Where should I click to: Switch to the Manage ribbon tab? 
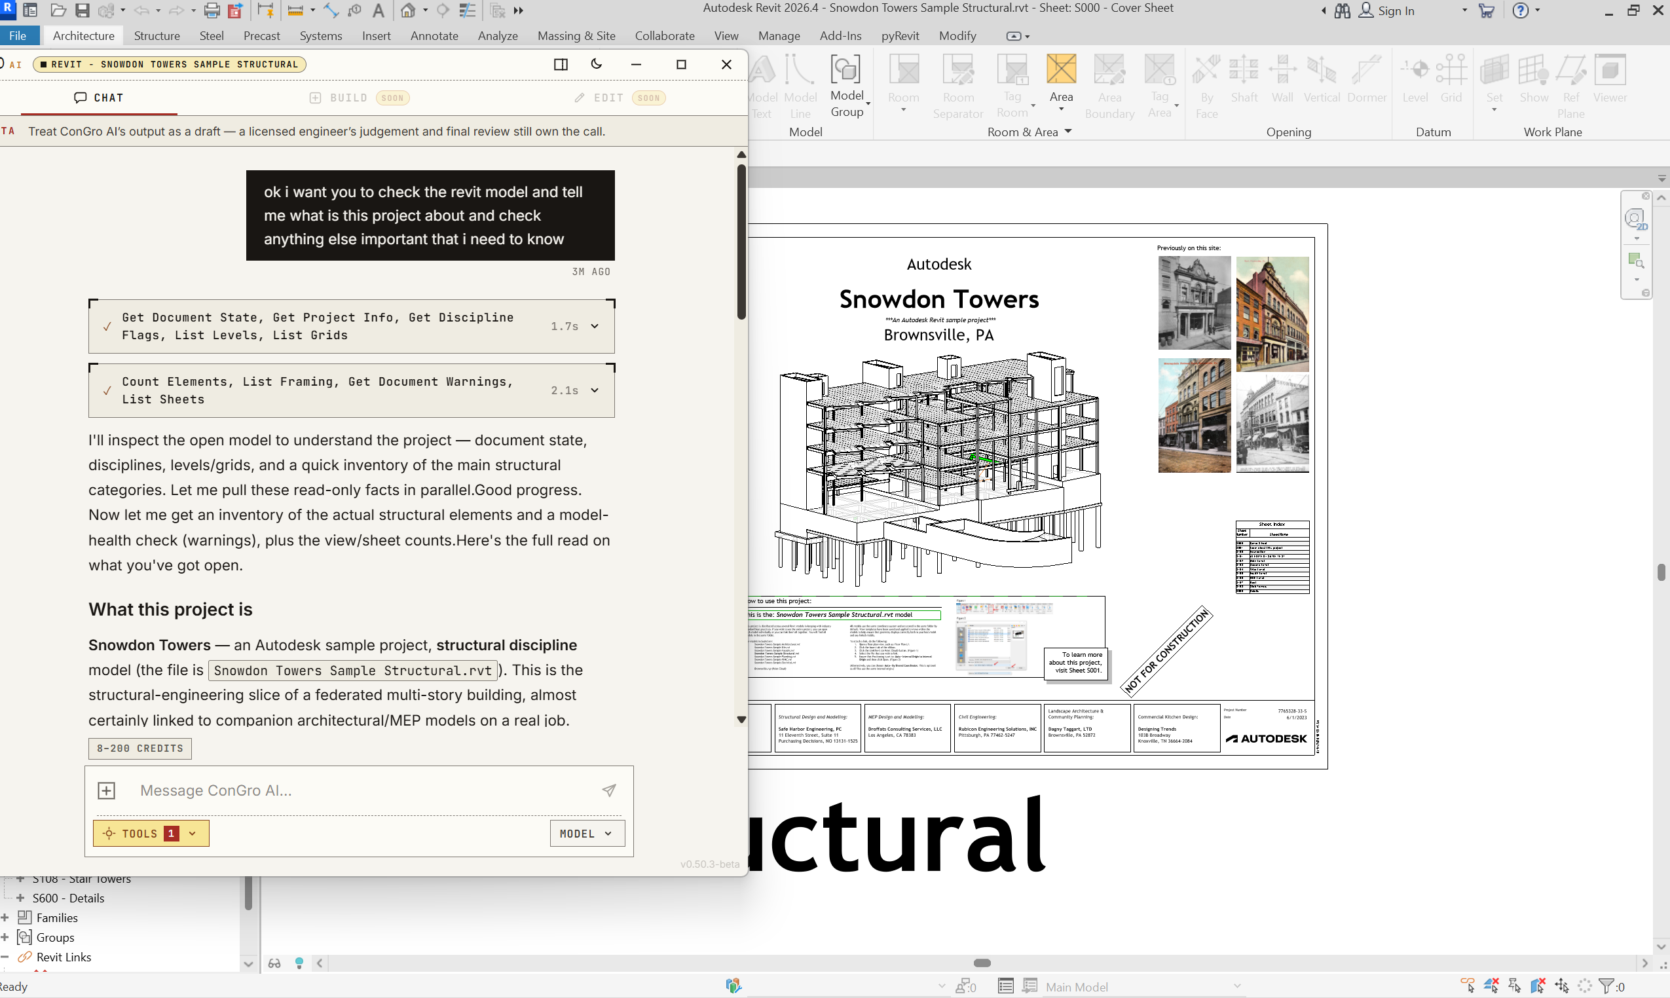[x=779, y=35]
